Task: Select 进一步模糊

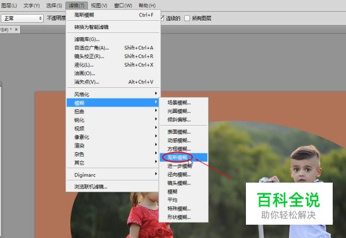Action: click(x=183, y=166)
